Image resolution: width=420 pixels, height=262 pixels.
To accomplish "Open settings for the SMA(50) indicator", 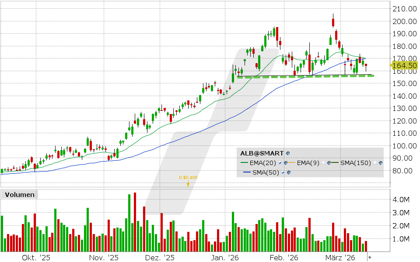I will tap(289, 172).
